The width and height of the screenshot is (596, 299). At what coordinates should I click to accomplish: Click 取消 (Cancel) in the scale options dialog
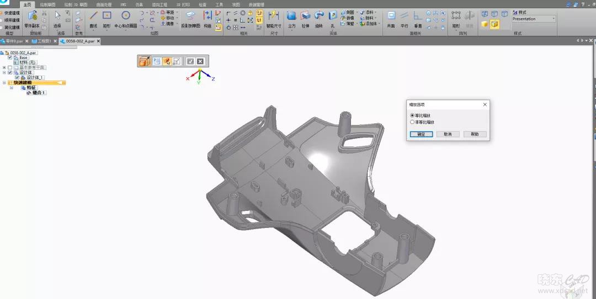click(x=448, y=134)
